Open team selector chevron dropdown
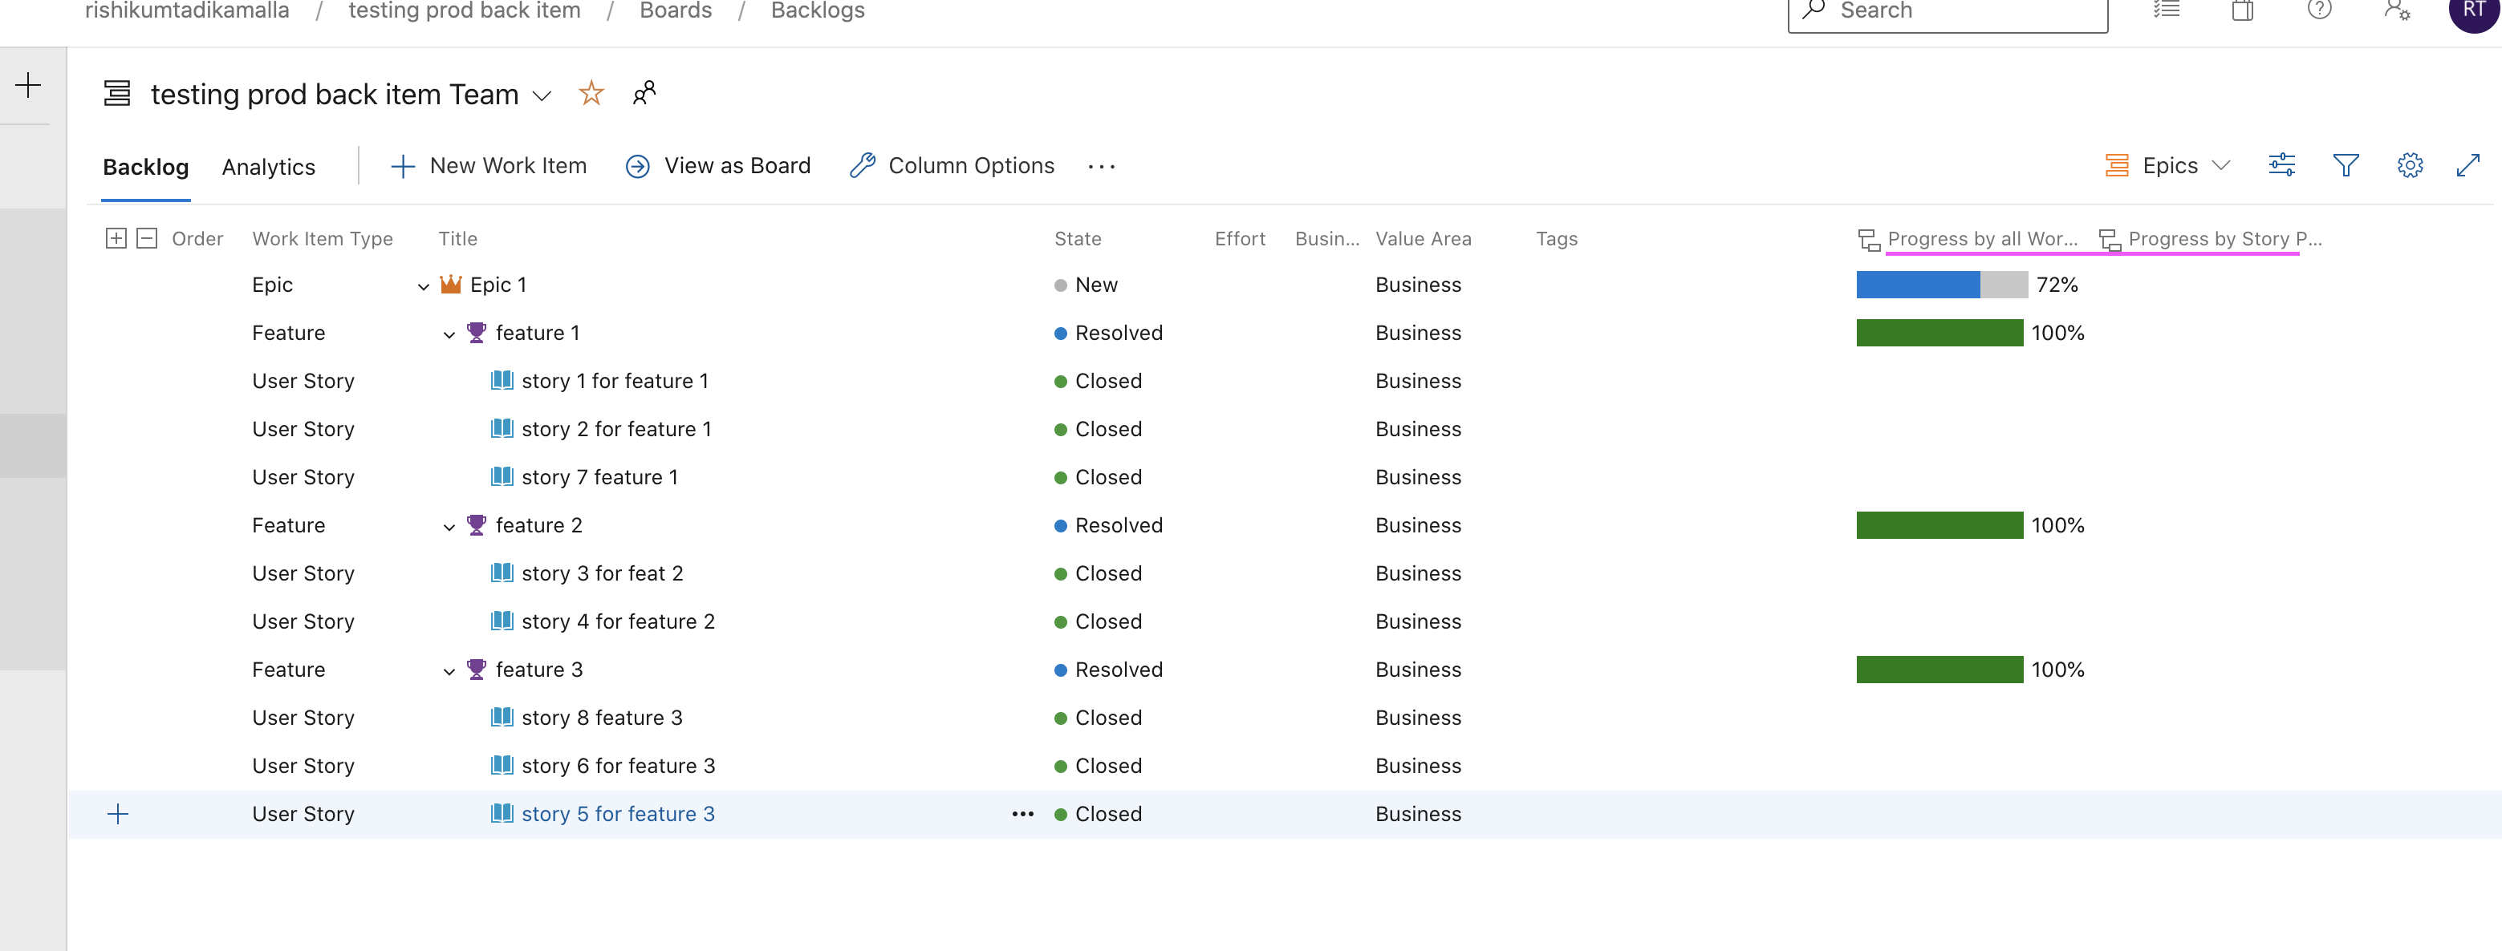The width and height of the screenshot is (2502, 951). click(542, 95)
